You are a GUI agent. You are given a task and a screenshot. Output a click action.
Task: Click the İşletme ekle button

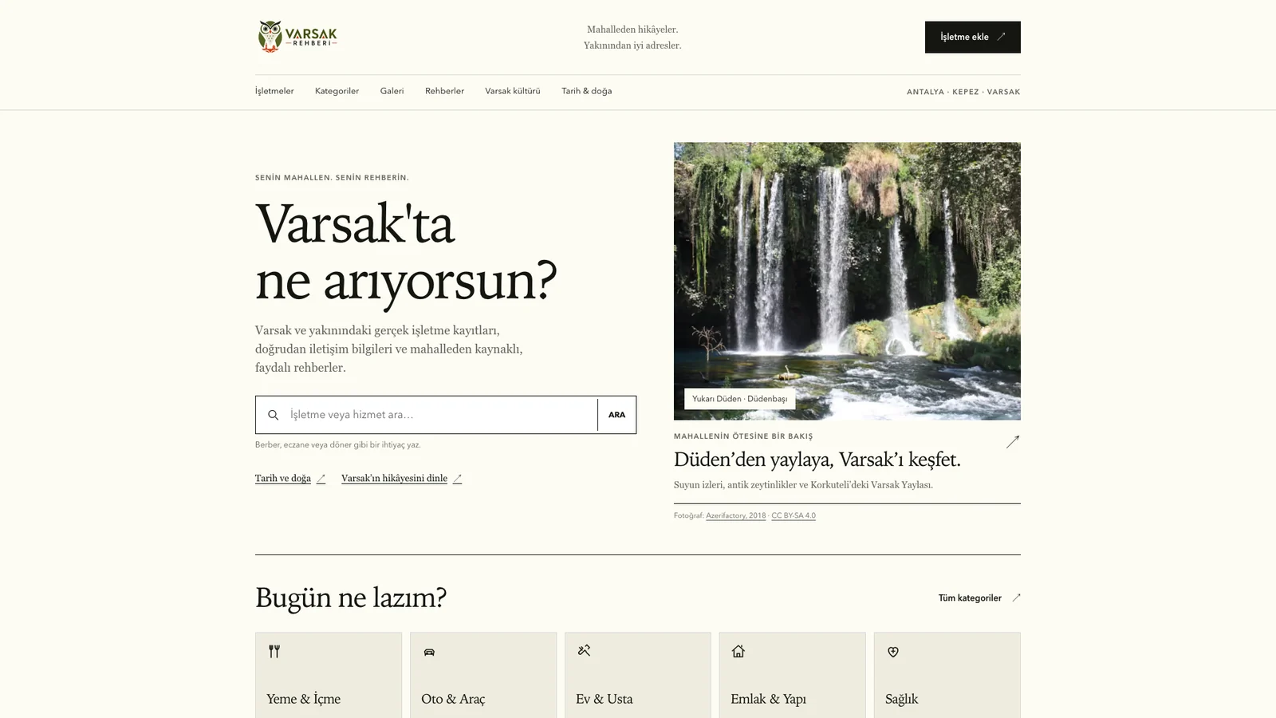973,37
